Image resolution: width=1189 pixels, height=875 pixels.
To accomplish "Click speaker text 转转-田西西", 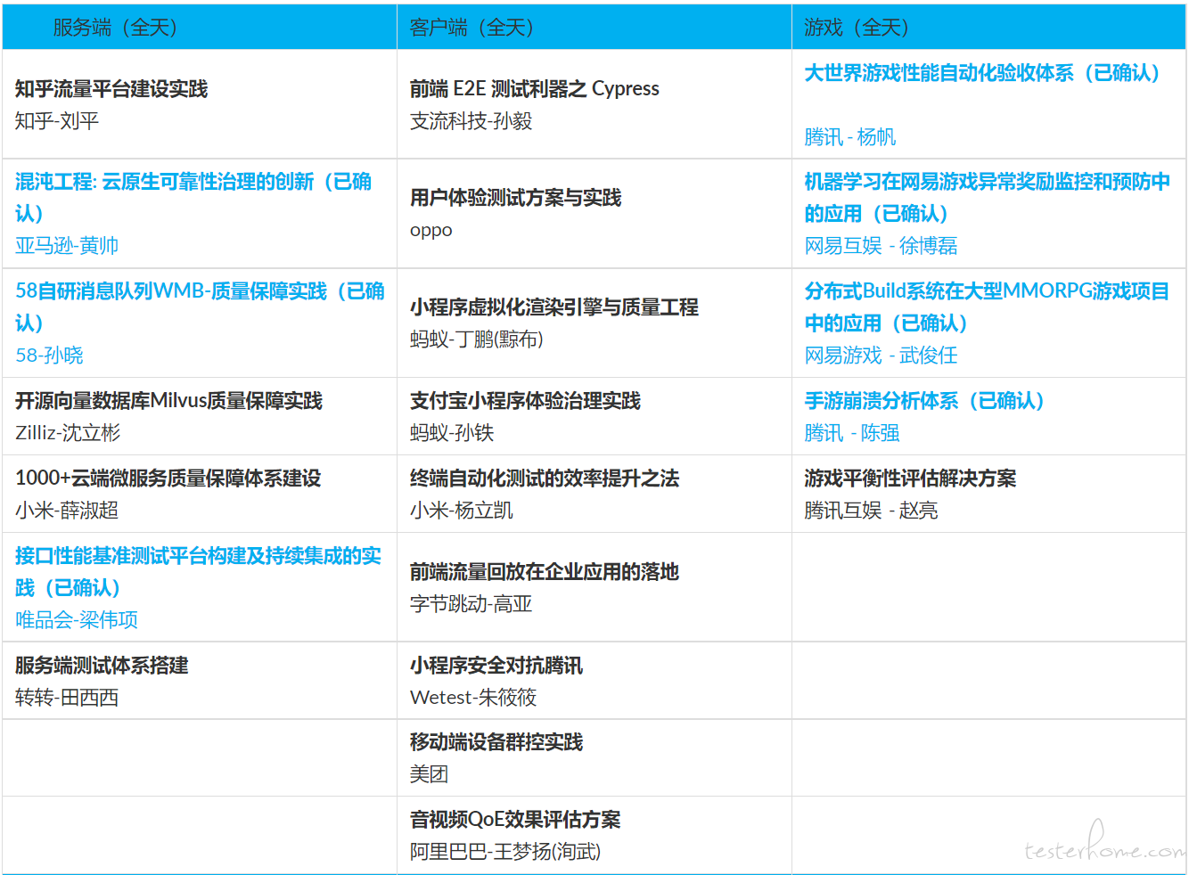I will click(x=67, y=698).
